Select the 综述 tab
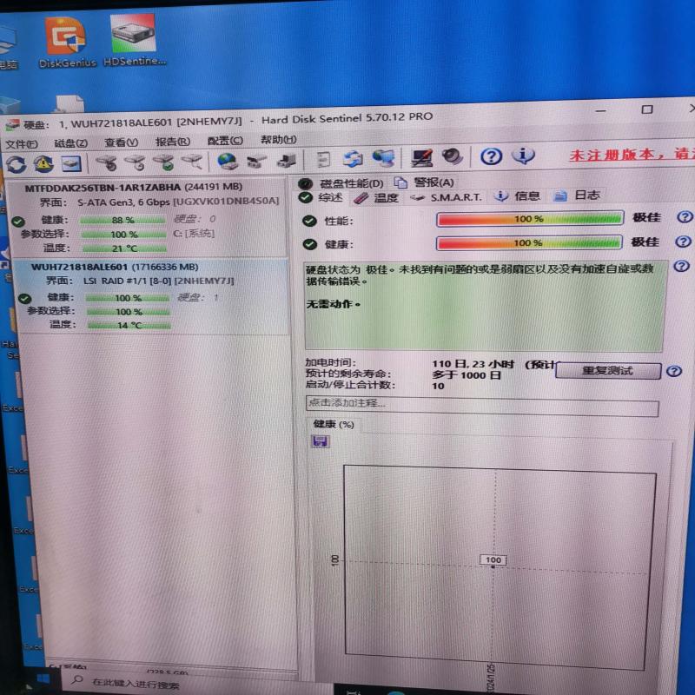 pos(321,197)
